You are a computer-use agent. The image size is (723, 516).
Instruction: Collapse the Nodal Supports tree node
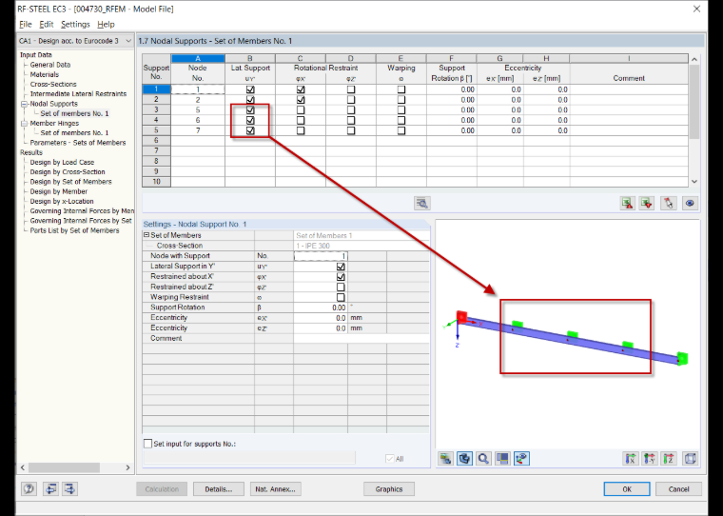click(x=24, y=104)
